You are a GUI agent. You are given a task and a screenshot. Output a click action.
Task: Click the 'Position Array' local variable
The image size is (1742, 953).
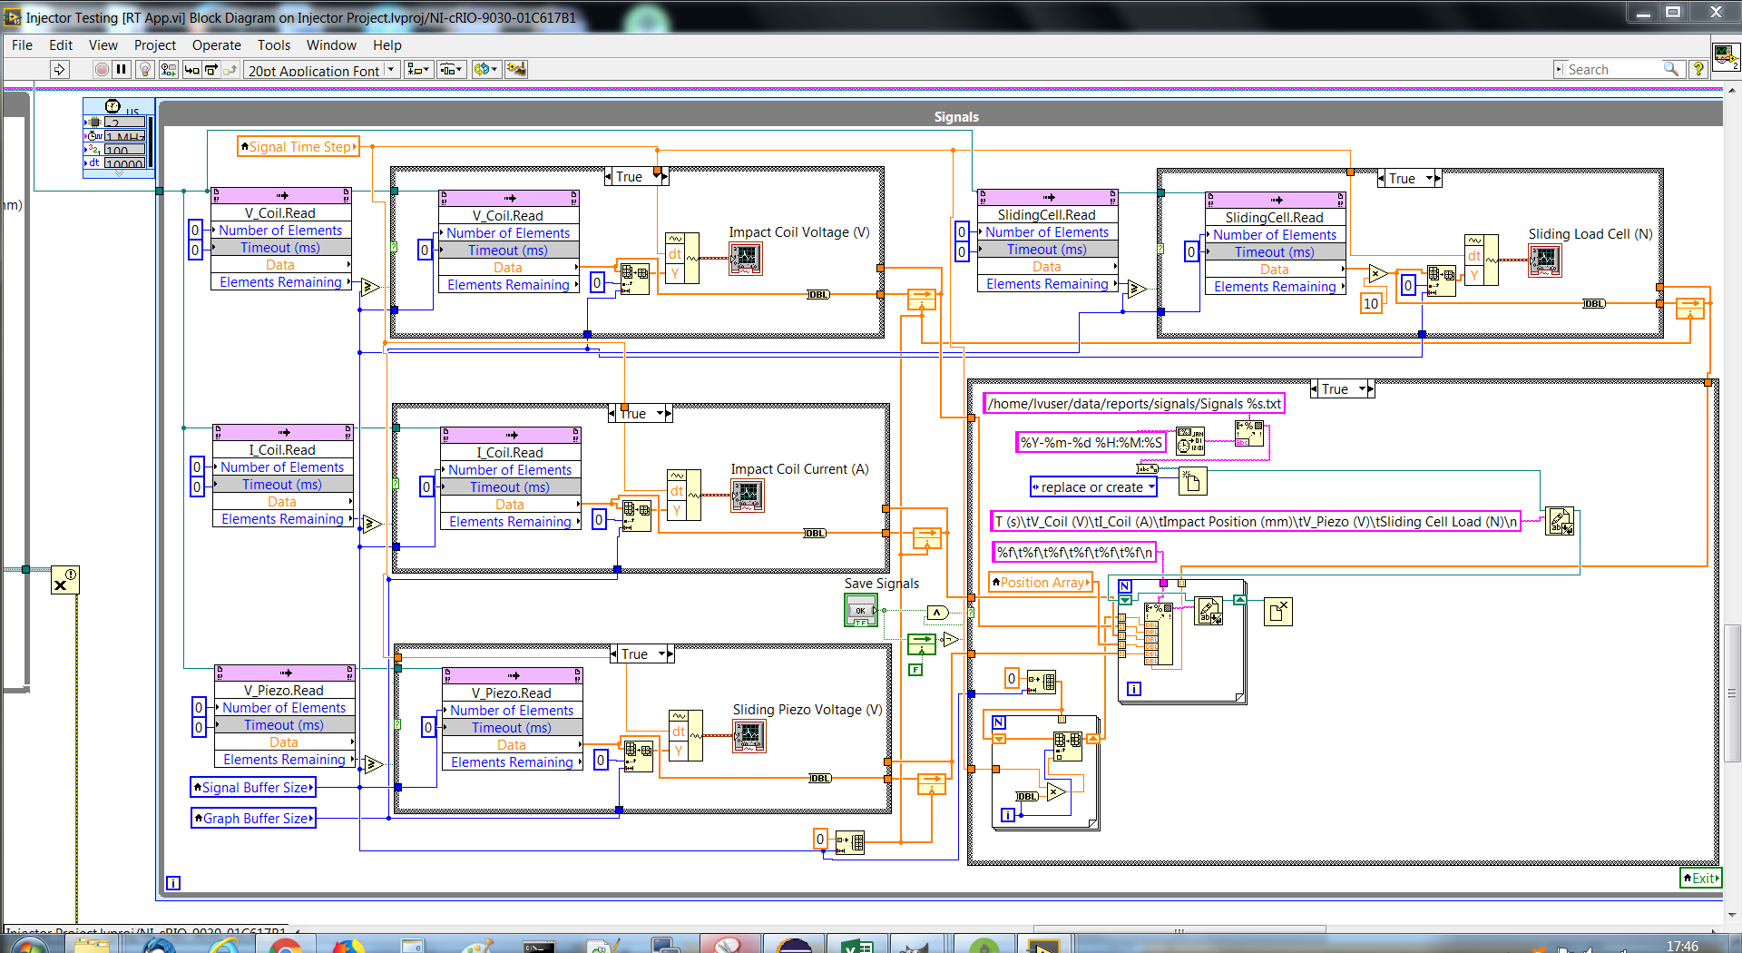coord(1041,583)
